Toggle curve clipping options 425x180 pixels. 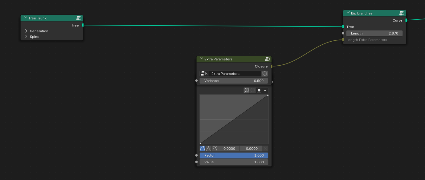259,90
